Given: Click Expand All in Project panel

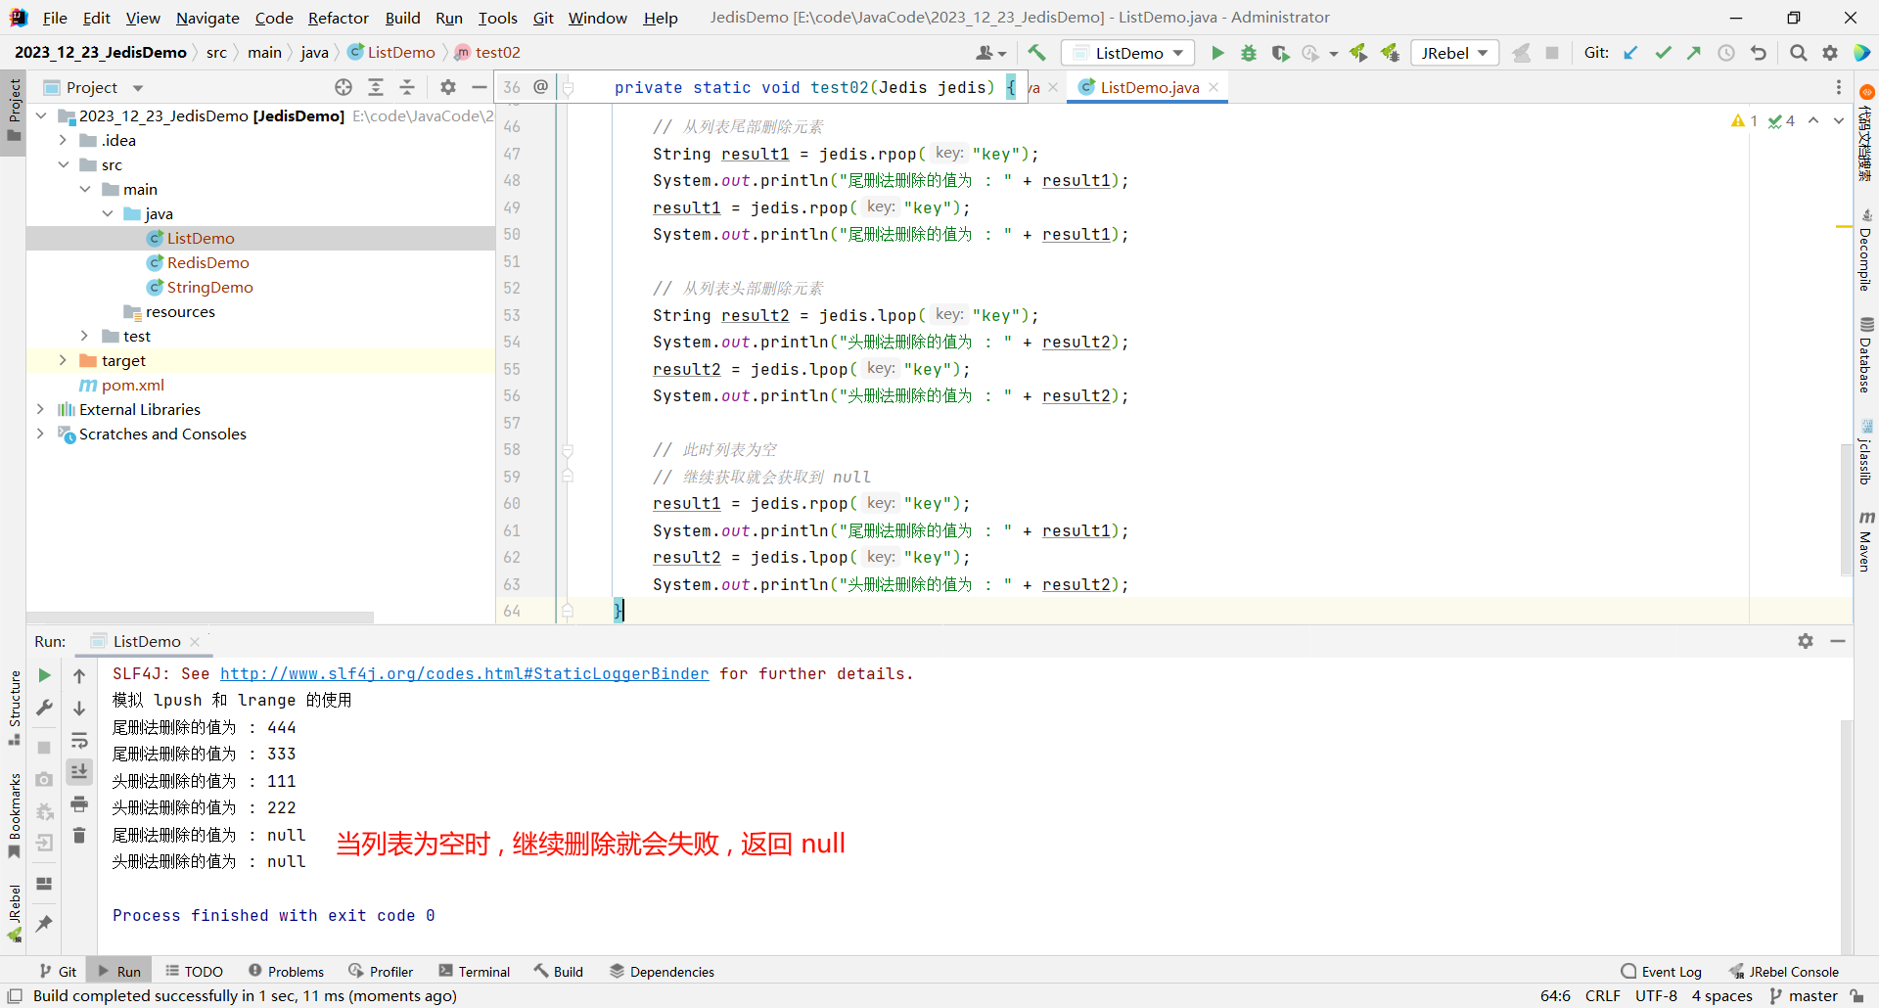Looking at the screenshot, I should coord(376,87).
